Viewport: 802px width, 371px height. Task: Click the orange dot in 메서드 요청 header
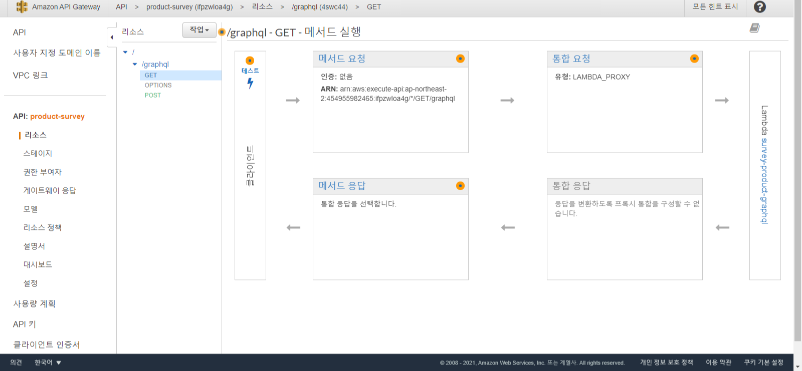click(x=460, y=59)
